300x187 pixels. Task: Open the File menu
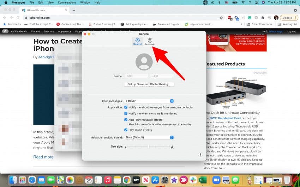tap(32, 2)
